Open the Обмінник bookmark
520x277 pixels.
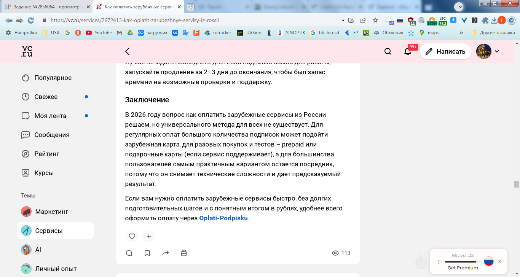[388, 33]
